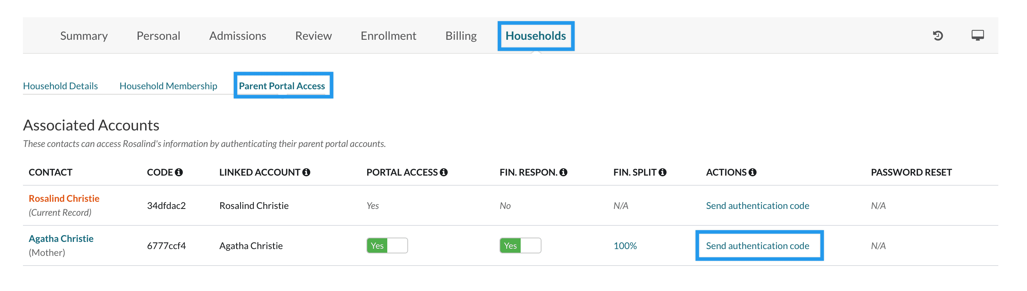Click info icon next to ACTIONS header
This screenshot has height=291, width=1027.
[x=752, y=172]
